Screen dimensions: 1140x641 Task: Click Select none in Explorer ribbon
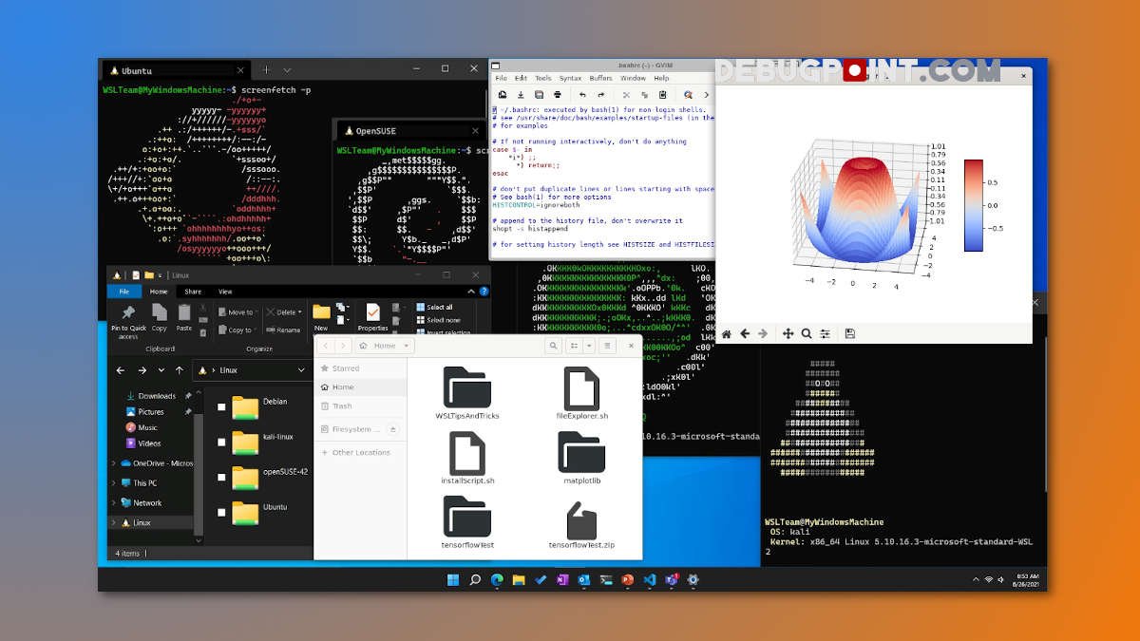coord(437,320)
